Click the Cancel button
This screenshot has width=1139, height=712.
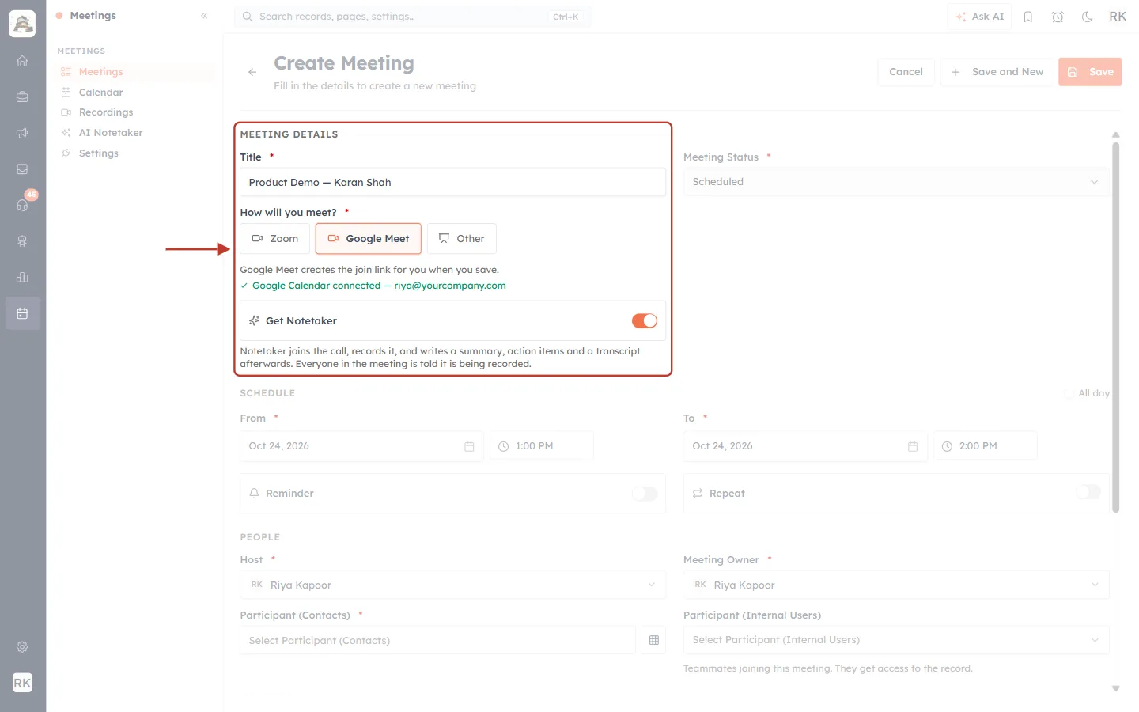(906, 72)
